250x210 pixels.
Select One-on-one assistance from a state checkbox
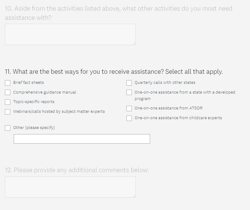[x=129, y=92]
